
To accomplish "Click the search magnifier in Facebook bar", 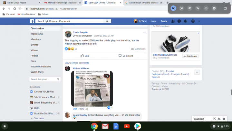I will 107,21.
